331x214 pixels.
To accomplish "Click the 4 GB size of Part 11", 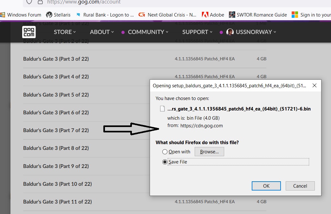I will pos(262,202).
